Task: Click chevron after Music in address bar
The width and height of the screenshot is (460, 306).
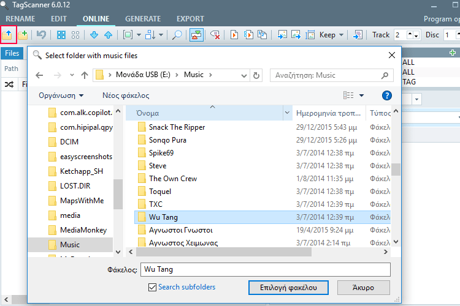Action: tap(210, 75)
